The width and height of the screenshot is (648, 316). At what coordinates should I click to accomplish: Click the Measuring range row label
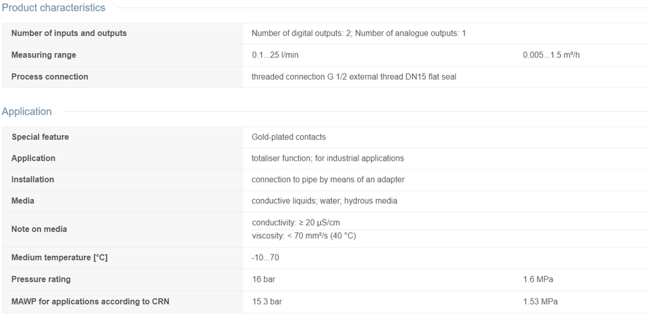pos(44,55)
